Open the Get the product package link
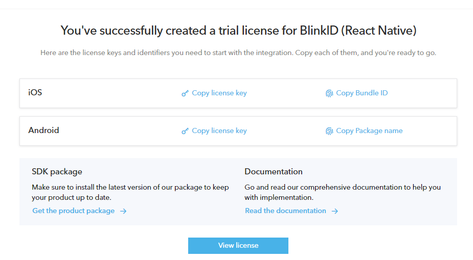Image resolution: width=473 pixels, height=260 pixels. [x=74, y=211]
